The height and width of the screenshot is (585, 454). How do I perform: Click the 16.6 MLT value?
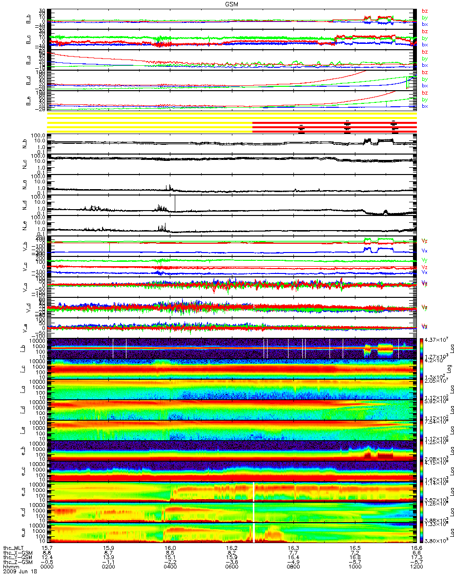click(416, 547)
